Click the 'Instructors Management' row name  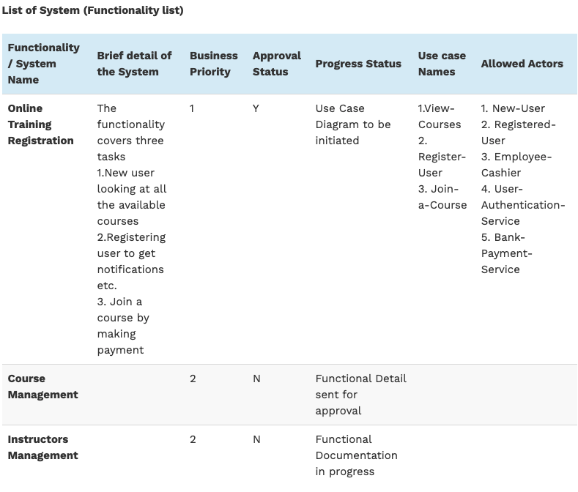[42, 447]
